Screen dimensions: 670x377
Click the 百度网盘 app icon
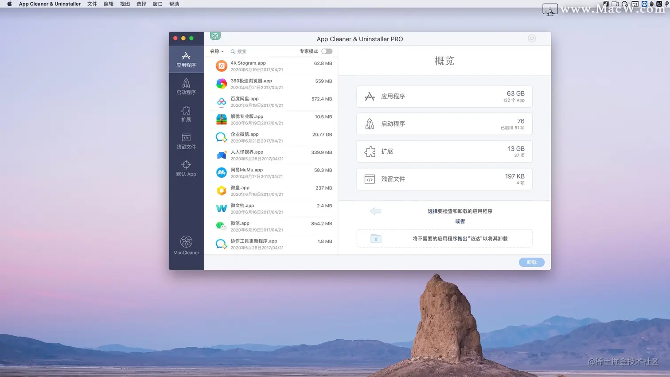click(221, 102)
